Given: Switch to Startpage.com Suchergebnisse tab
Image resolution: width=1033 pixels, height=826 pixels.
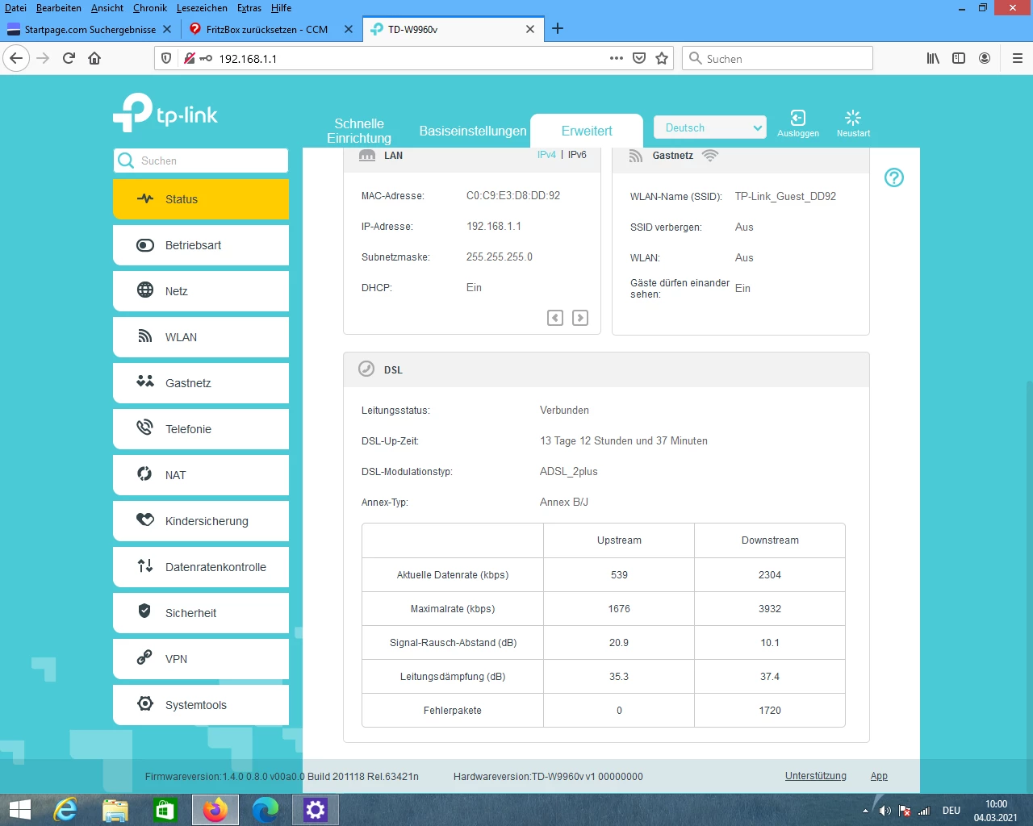Looking at the screenshot, I should tap(90, 29).
